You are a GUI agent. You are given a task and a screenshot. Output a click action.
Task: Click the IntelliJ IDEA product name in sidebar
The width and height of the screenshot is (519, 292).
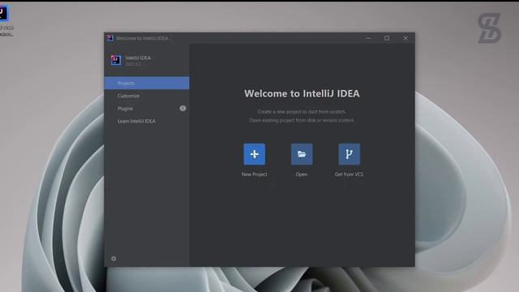(138, 58)
